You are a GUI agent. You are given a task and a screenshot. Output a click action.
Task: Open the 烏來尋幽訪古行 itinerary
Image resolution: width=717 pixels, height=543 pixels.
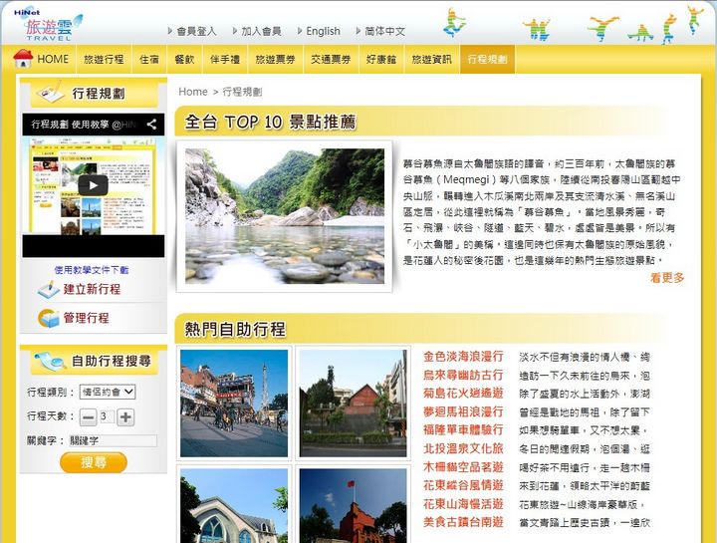tap(463, 375)
